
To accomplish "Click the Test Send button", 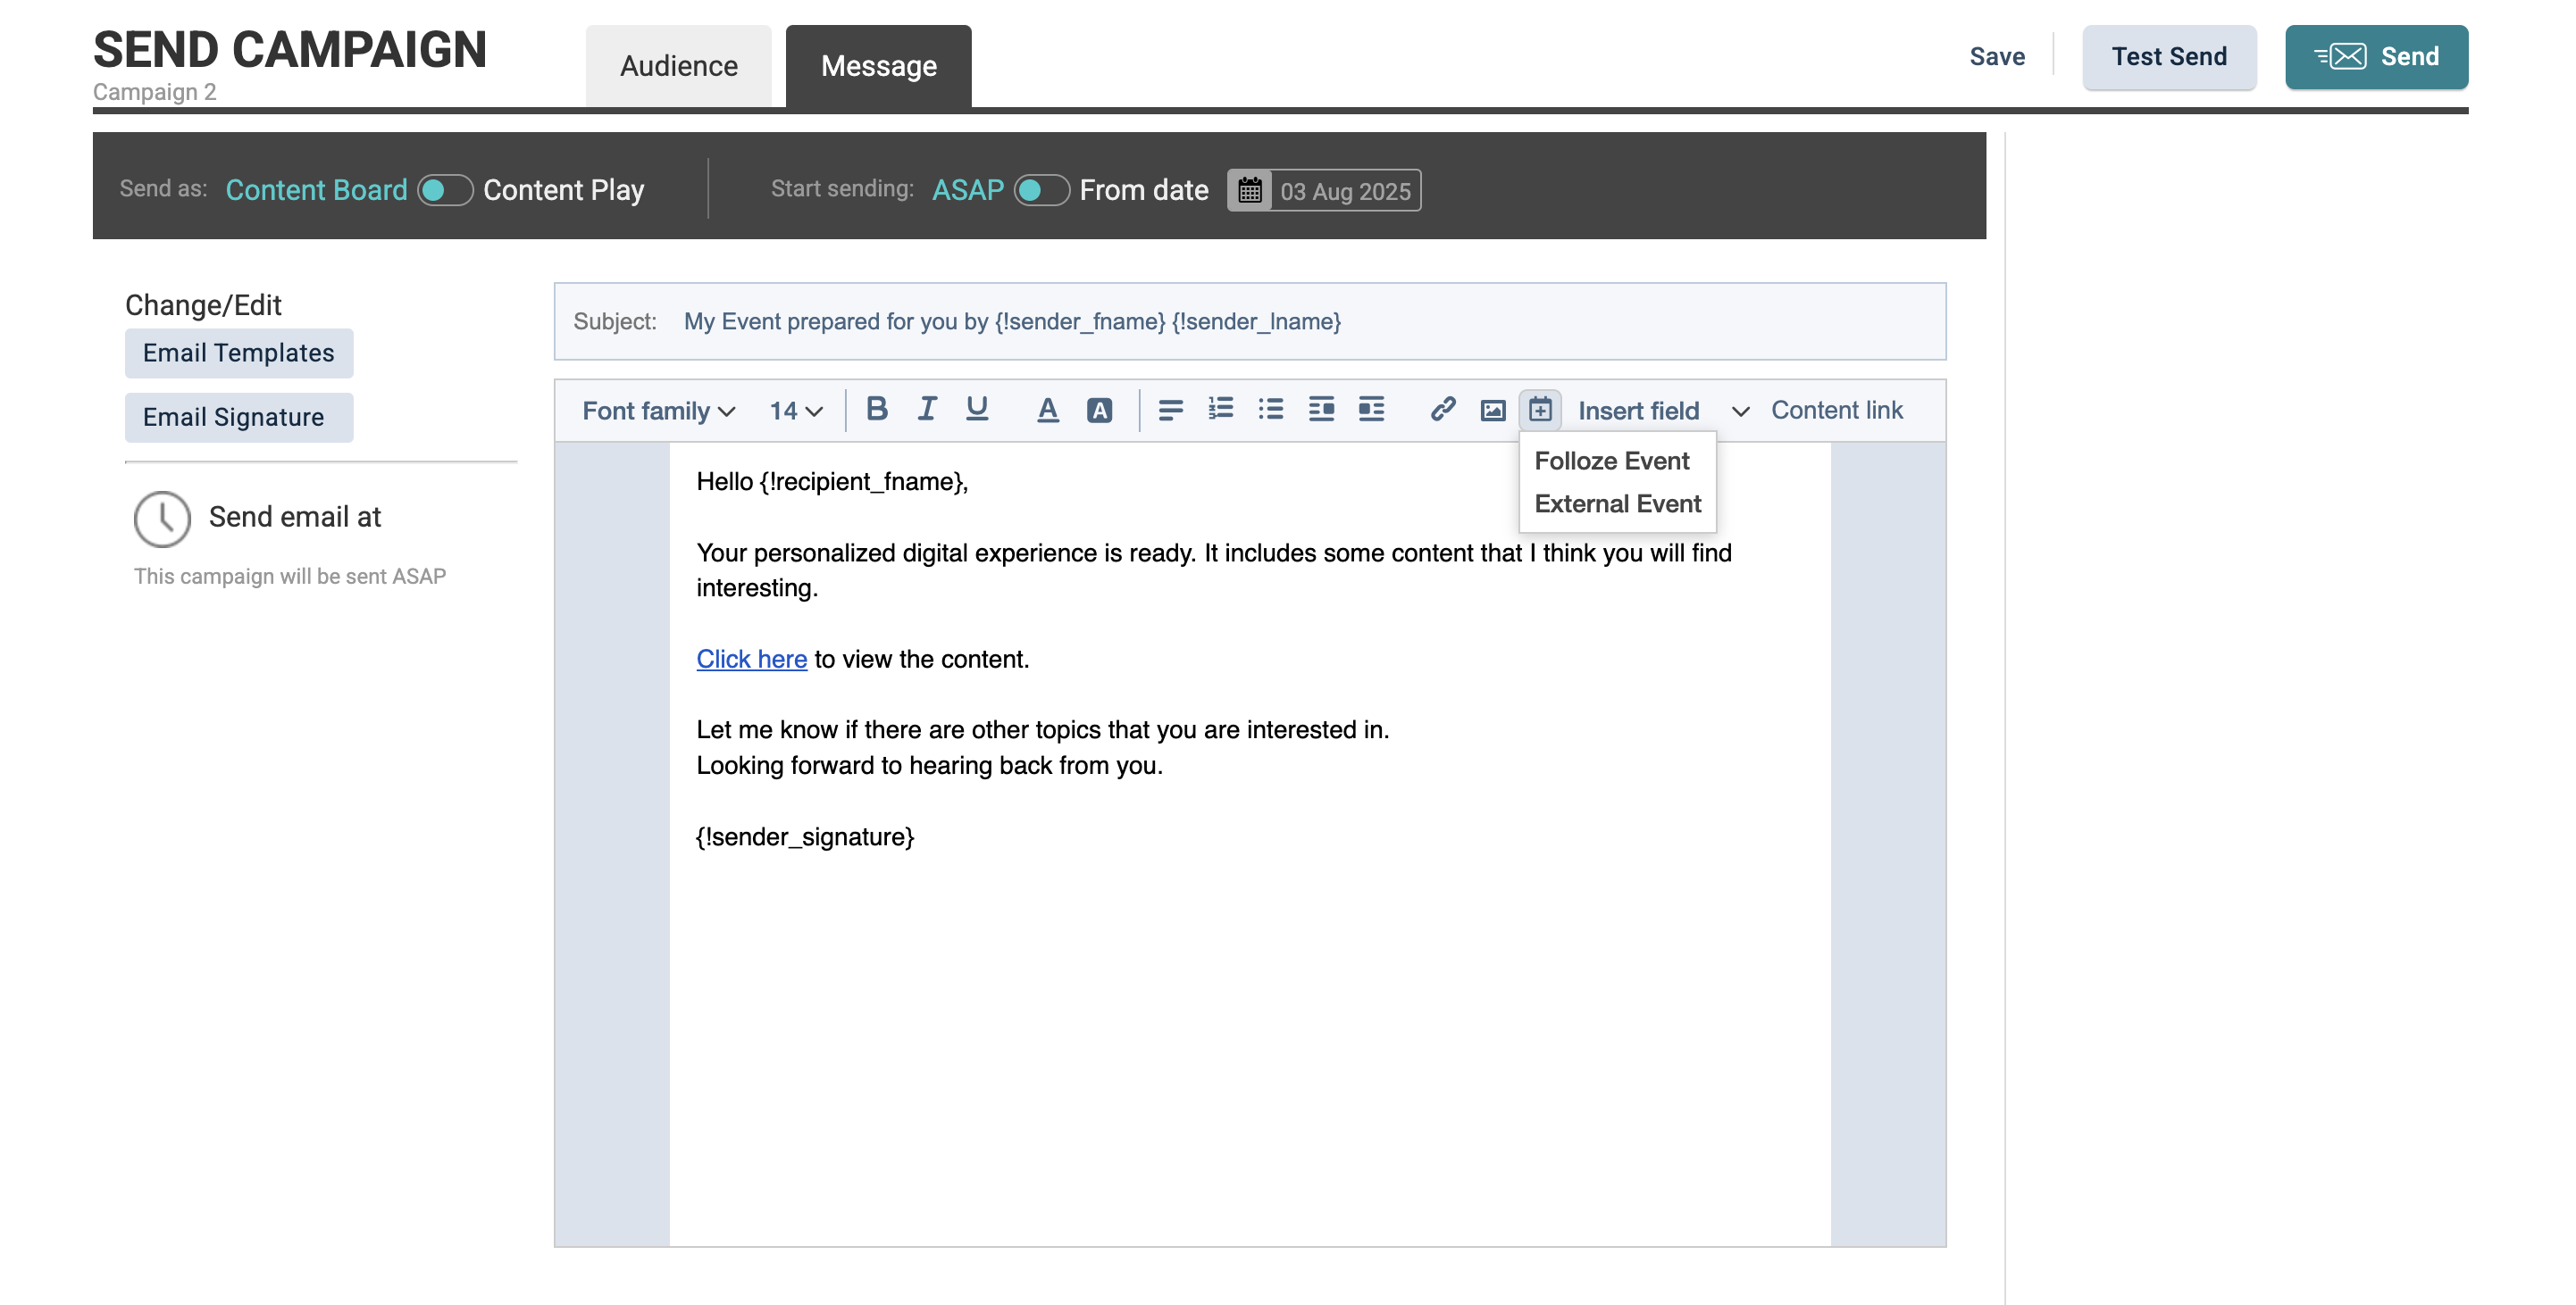I will (2168, 57).
